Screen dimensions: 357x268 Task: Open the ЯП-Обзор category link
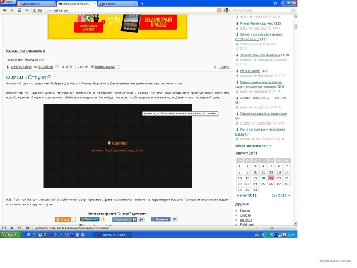pos(46,67)
